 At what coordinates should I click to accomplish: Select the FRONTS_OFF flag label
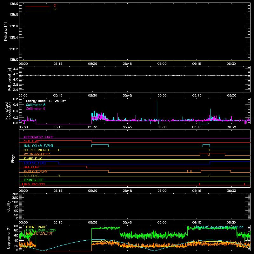coord(34,180)
